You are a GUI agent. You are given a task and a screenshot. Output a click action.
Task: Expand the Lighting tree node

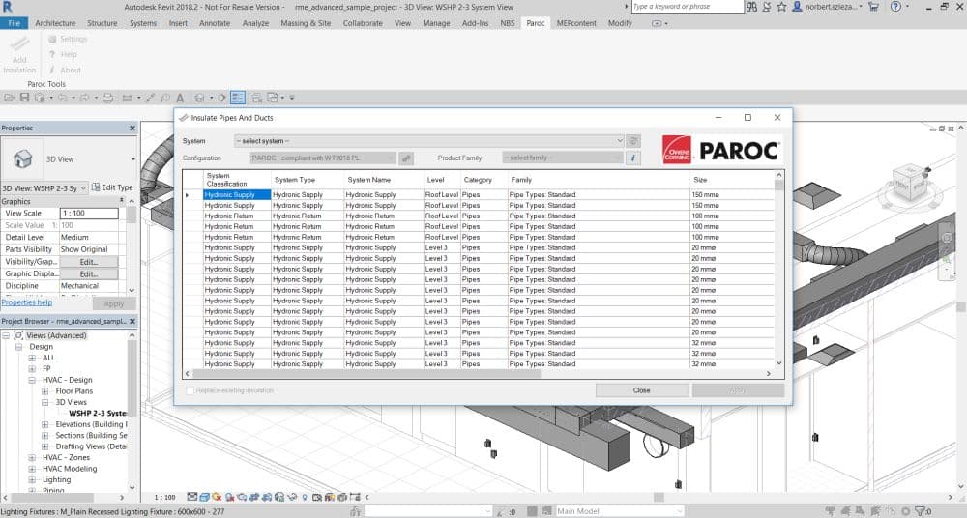click(32, 479)
